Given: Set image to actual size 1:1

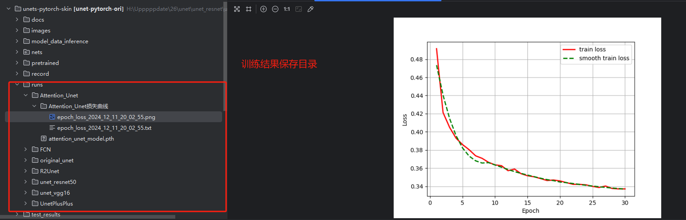Looking at the screenshot, I should click(x=287, y=9).
